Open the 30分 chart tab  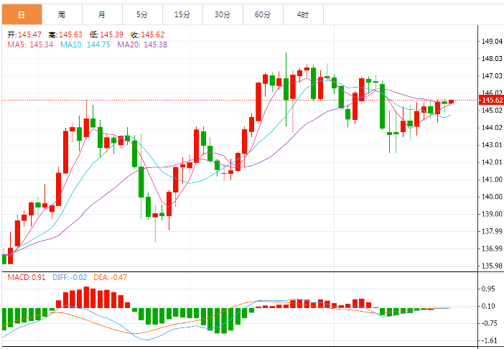pos(223,14)
